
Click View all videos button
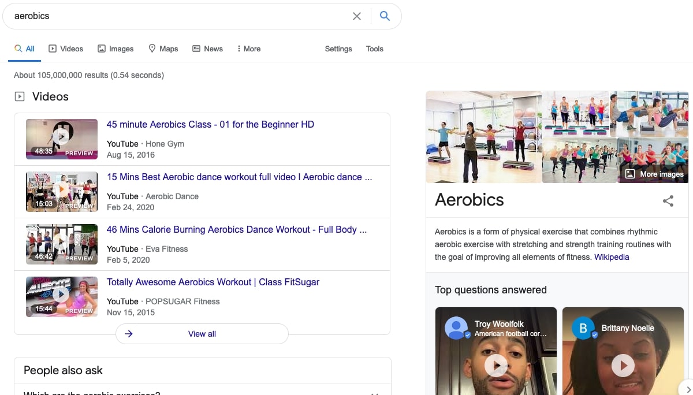(202, 334)
